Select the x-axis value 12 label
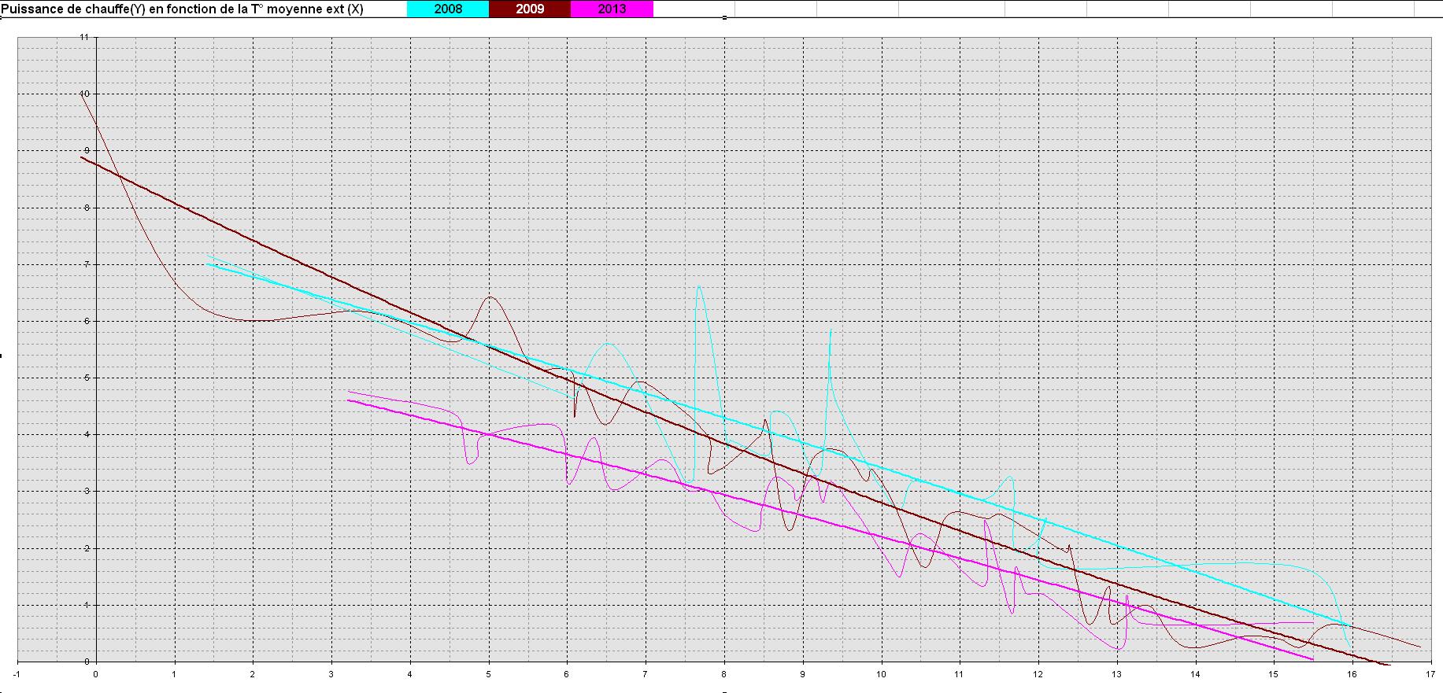1443x693 pixels. [x=1038, y=673]
